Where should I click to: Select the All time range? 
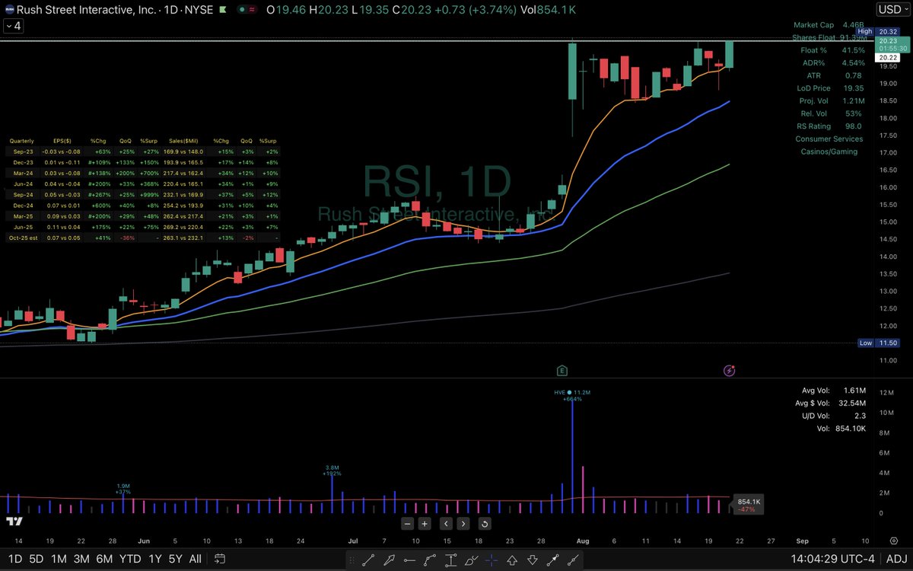tap(196, 559)
